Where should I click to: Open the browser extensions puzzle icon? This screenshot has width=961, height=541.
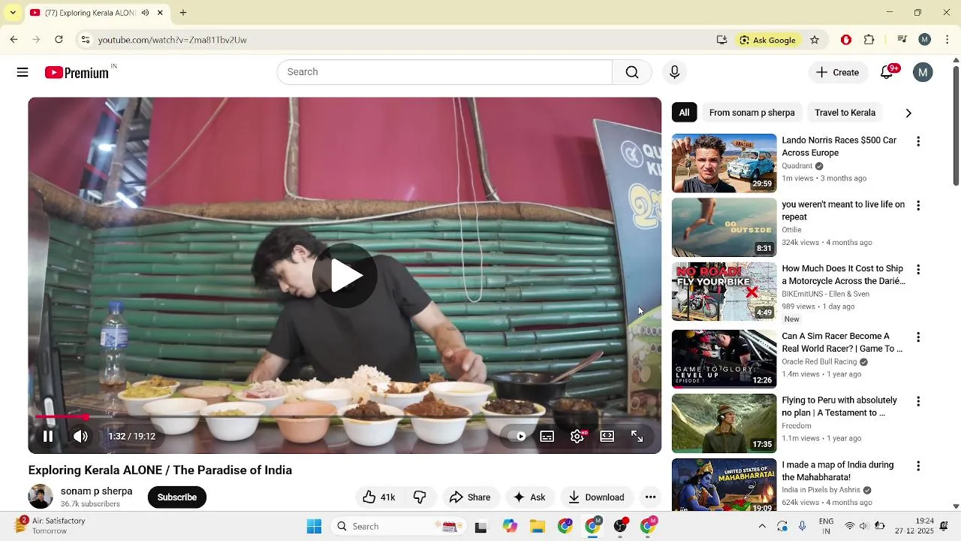869,40
